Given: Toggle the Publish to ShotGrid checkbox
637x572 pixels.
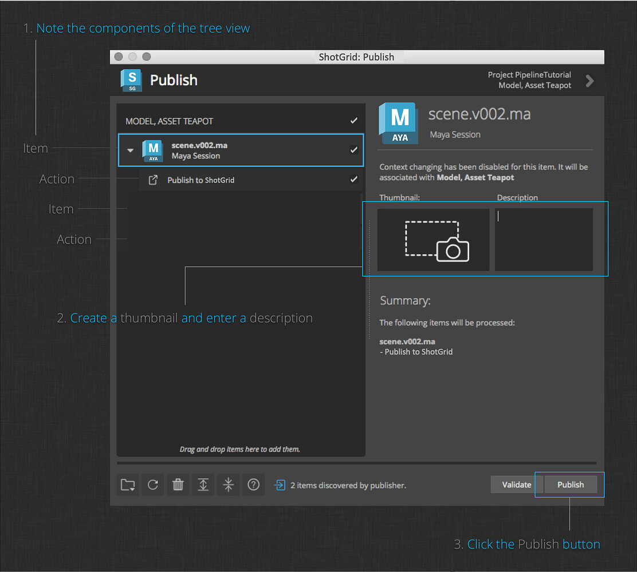Looking at the screenshot, I should 353,180.
